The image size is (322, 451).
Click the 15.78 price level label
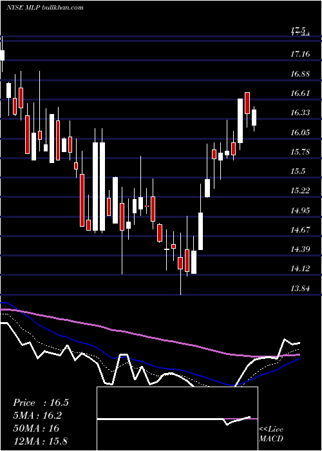tap(300, 151)
